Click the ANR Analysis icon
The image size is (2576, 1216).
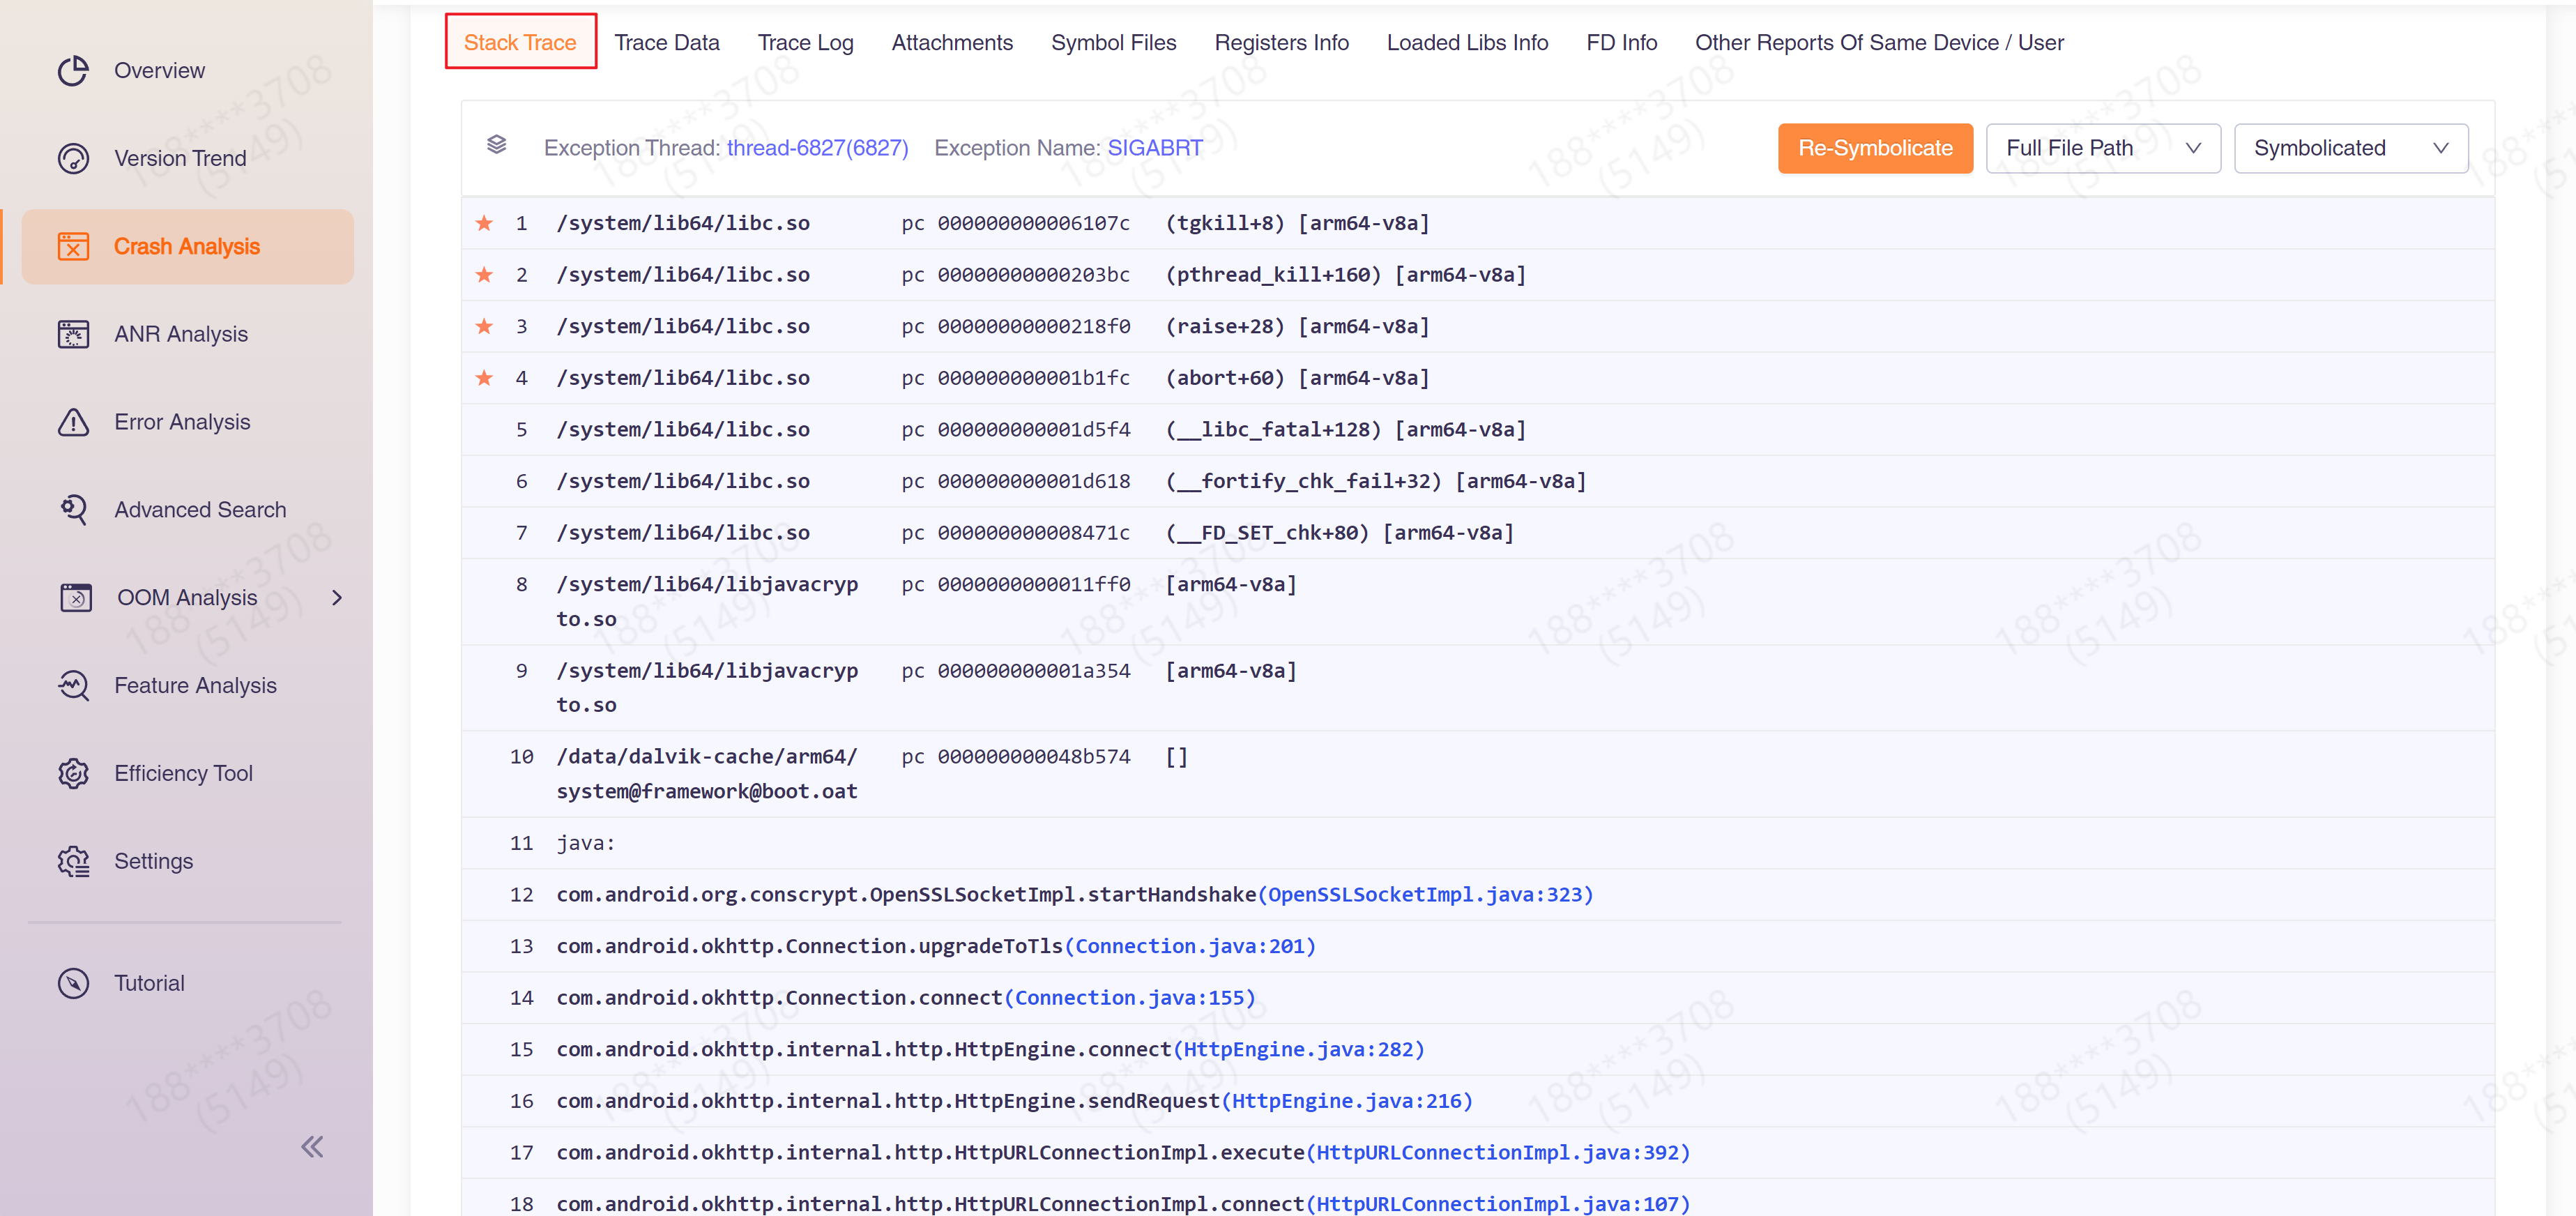point(73,334)
